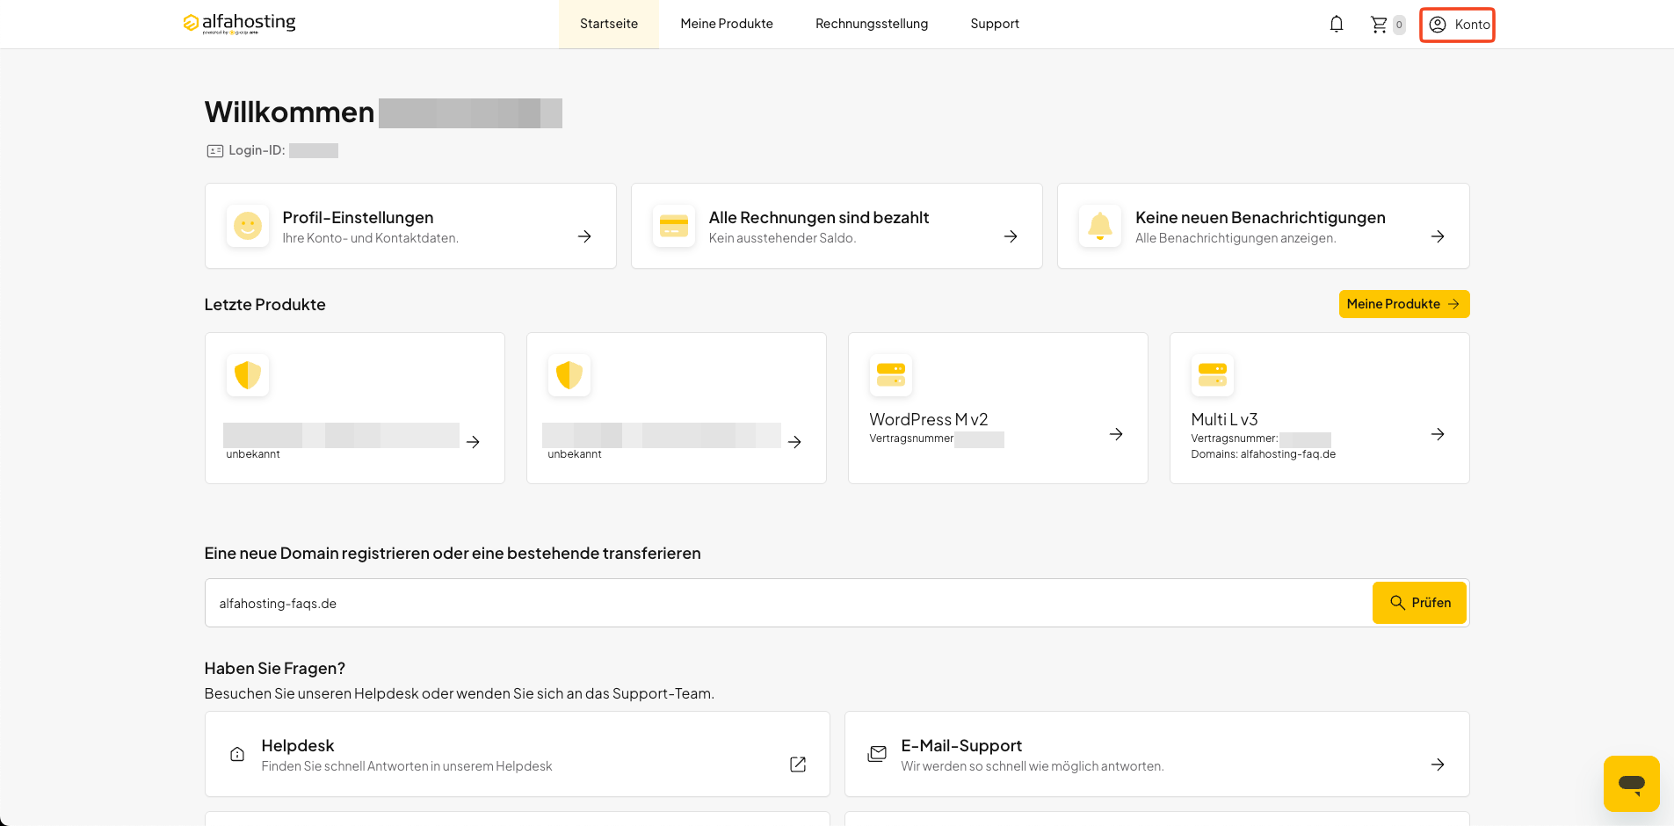1674x826 pixels.
Task: Click the arrow on WordPress M v2 card
Action: tap(1116, 434)
